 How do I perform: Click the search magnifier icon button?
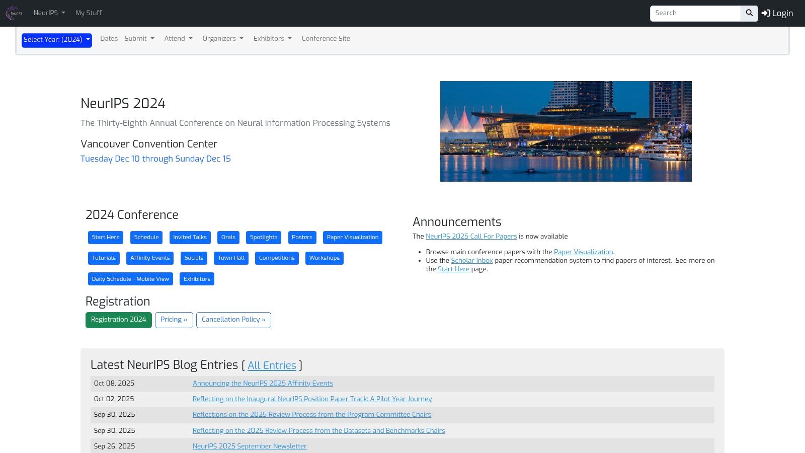pyautogui.click(x=749, y=14)
